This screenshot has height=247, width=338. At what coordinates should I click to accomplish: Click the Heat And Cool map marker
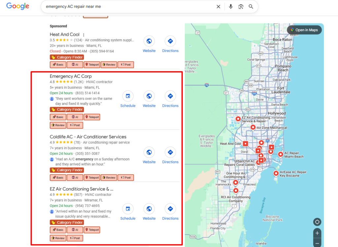(245, 144)
